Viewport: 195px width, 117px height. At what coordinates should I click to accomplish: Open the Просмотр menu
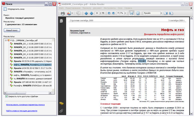coord(87,8)
